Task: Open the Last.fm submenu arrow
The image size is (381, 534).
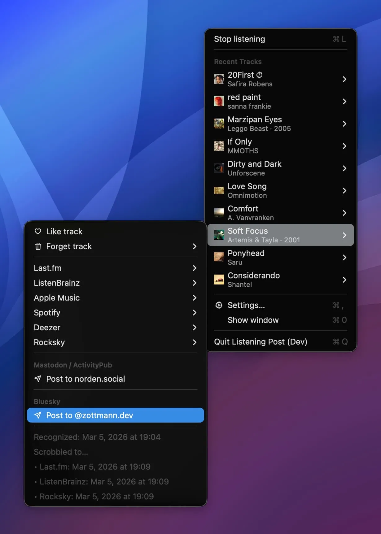Action: click(195, 268)
